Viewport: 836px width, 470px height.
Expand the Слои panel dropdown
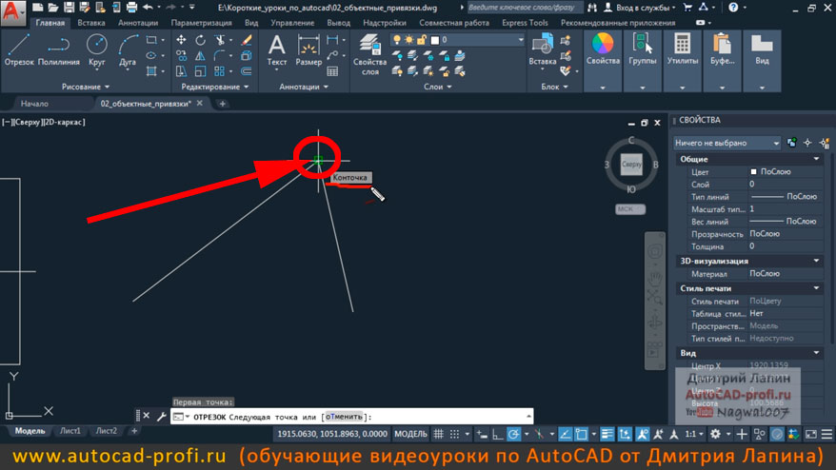[x=437, y=87]
